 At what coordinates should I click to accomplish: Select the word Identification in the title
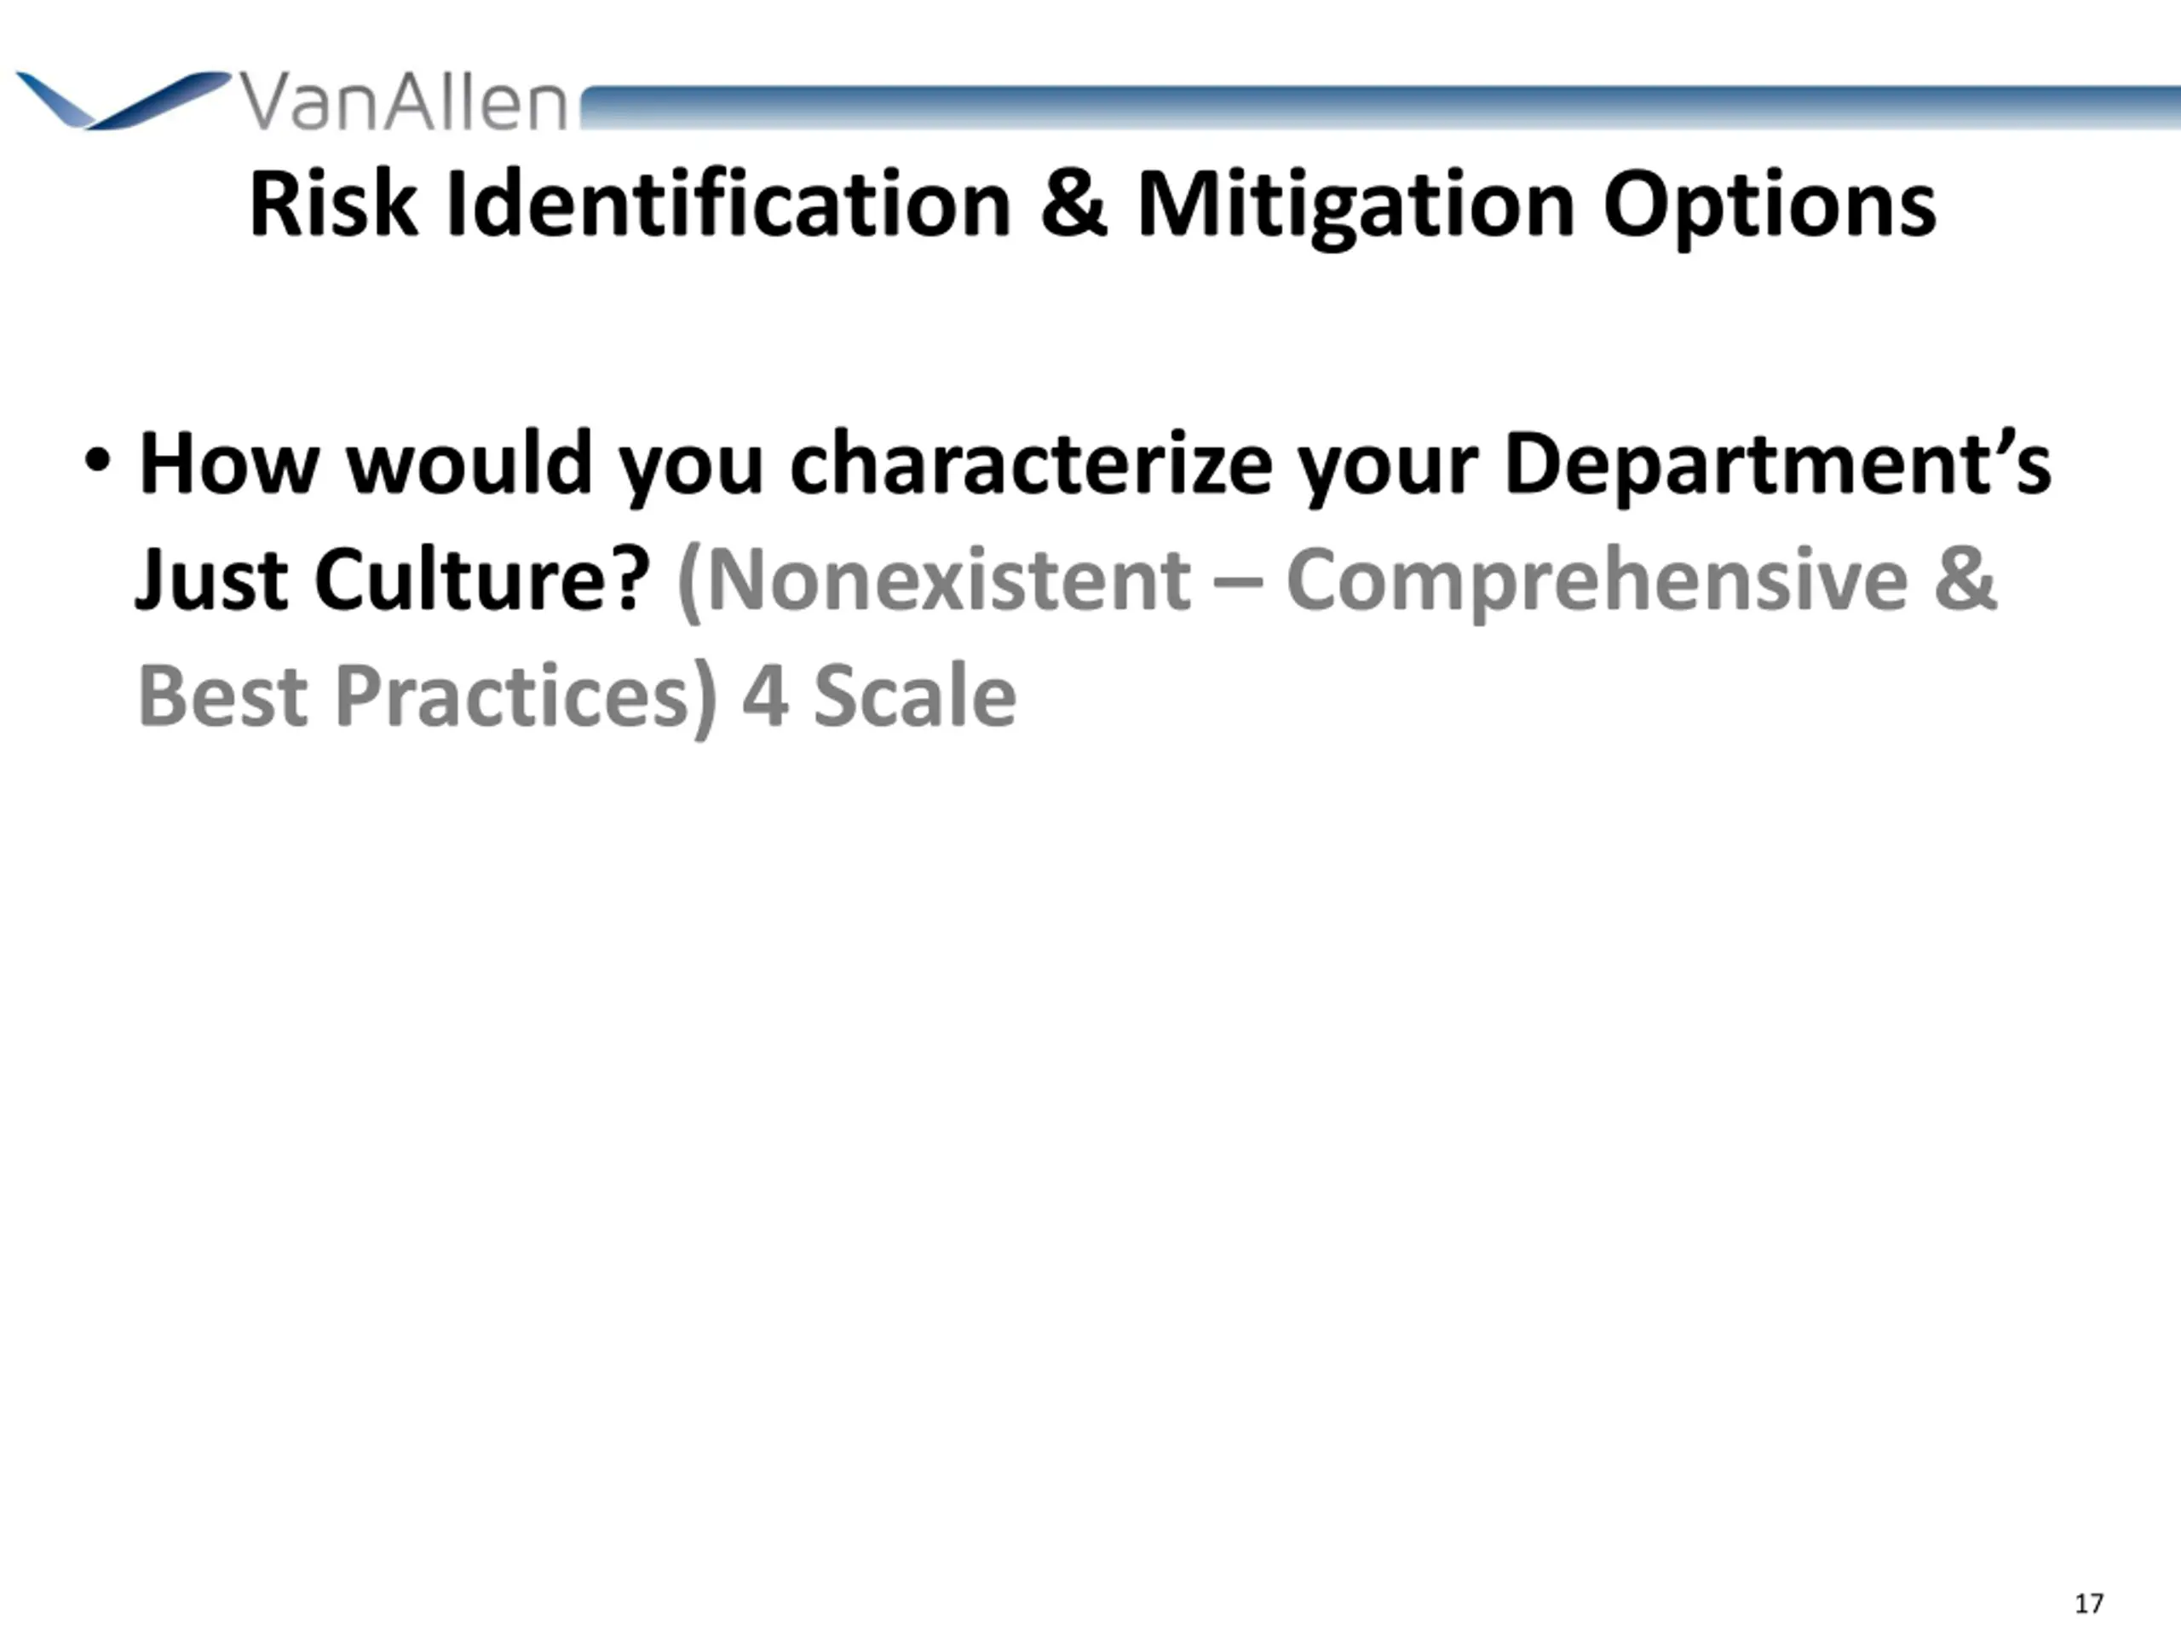pos(728,204)
